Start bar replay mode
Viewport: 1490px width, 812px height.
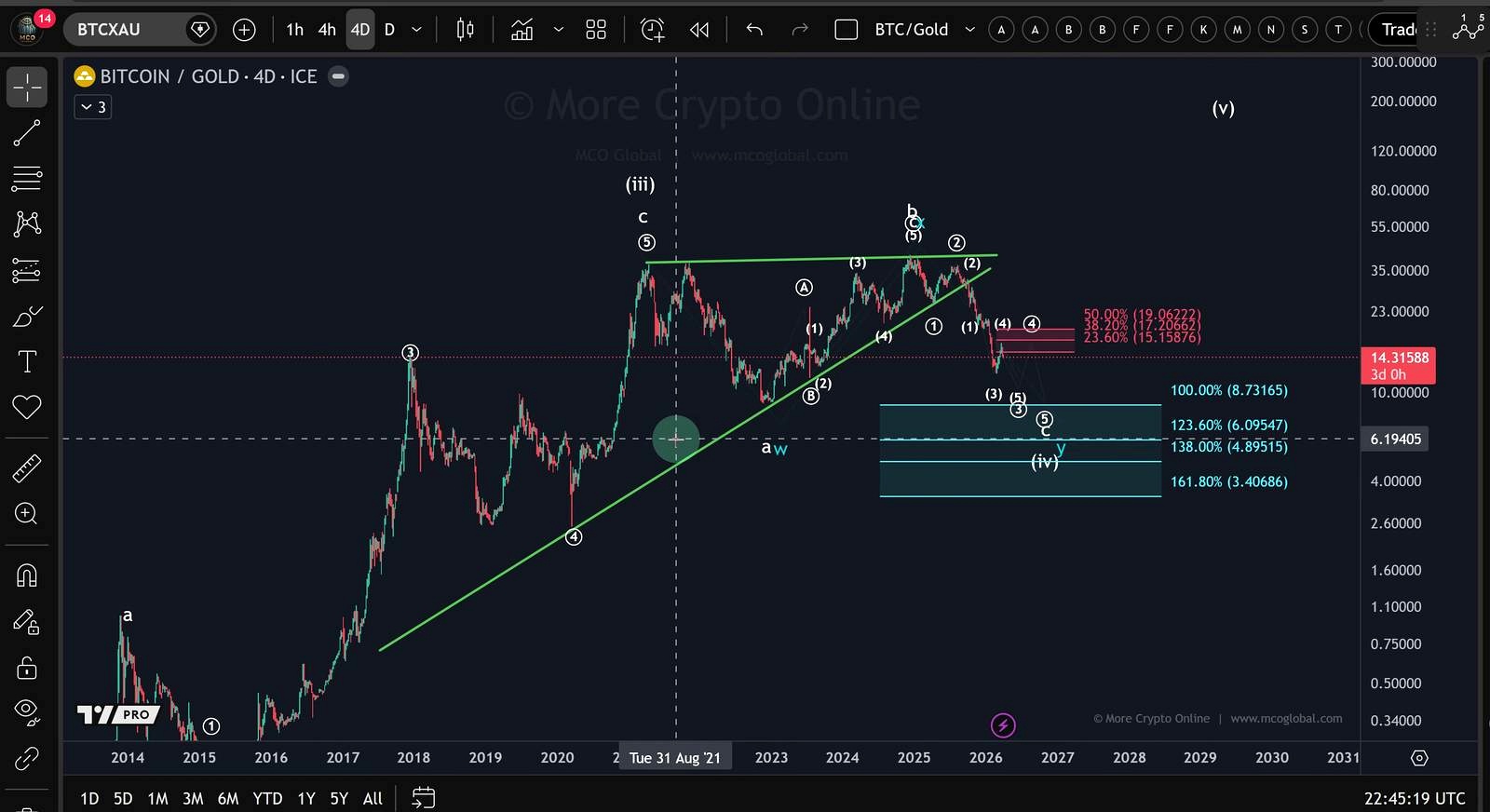[x=699, y=30]
